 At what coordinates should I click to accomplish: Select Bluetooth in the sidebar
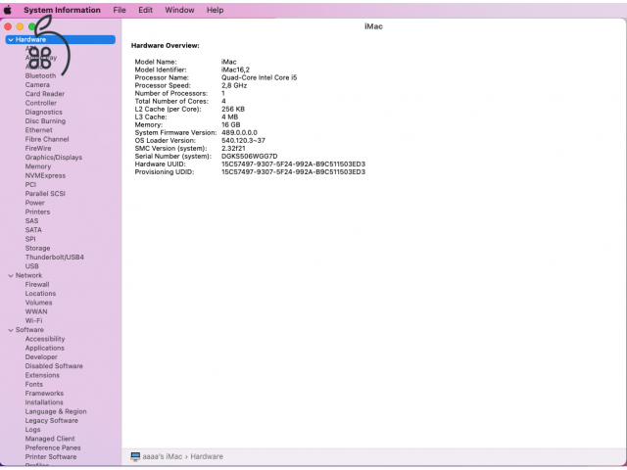coord(40,75)
